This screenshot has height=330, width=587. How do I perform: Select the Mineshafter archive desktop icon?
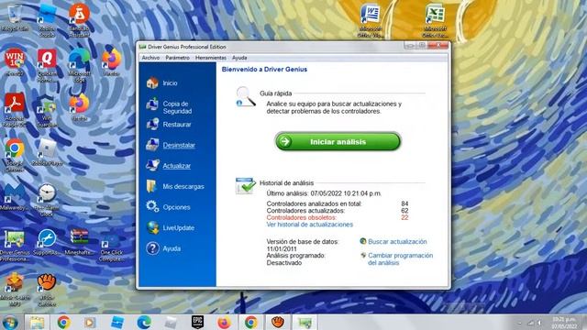pos(79,242)
